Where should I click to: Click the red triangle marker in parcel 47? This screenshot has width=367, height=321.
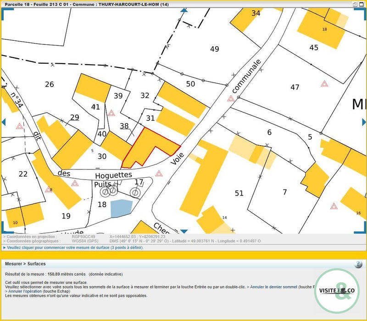(x=324, y=84)
